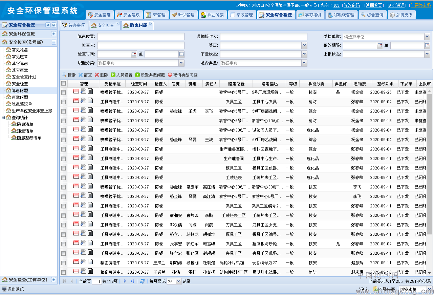Viewport: 434px width, 295px height.
Task: Open 人员设置 from the grid toolbar
Action: tap(122, 75)
